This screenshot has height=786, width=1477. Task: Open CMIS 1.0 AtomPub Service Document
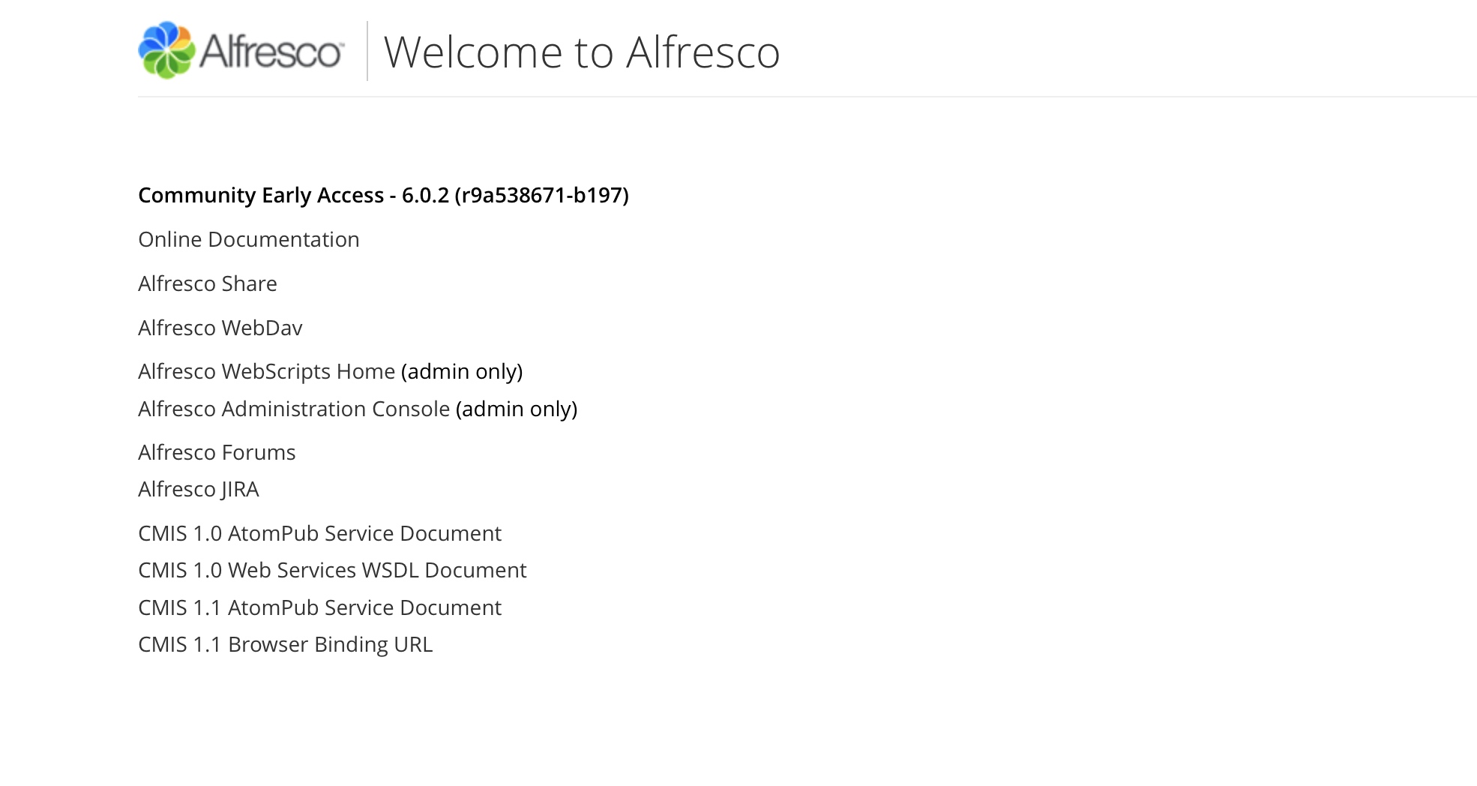[x=319, y=533]
